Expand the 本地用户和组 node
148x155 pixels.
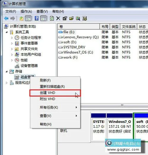coord(12,55)
